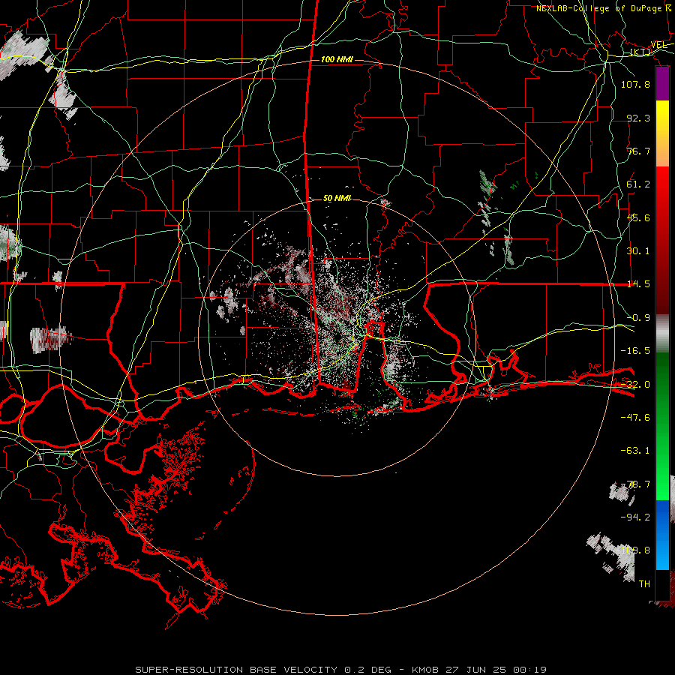Click the 50 NMI range ring label

coord(337,198)
